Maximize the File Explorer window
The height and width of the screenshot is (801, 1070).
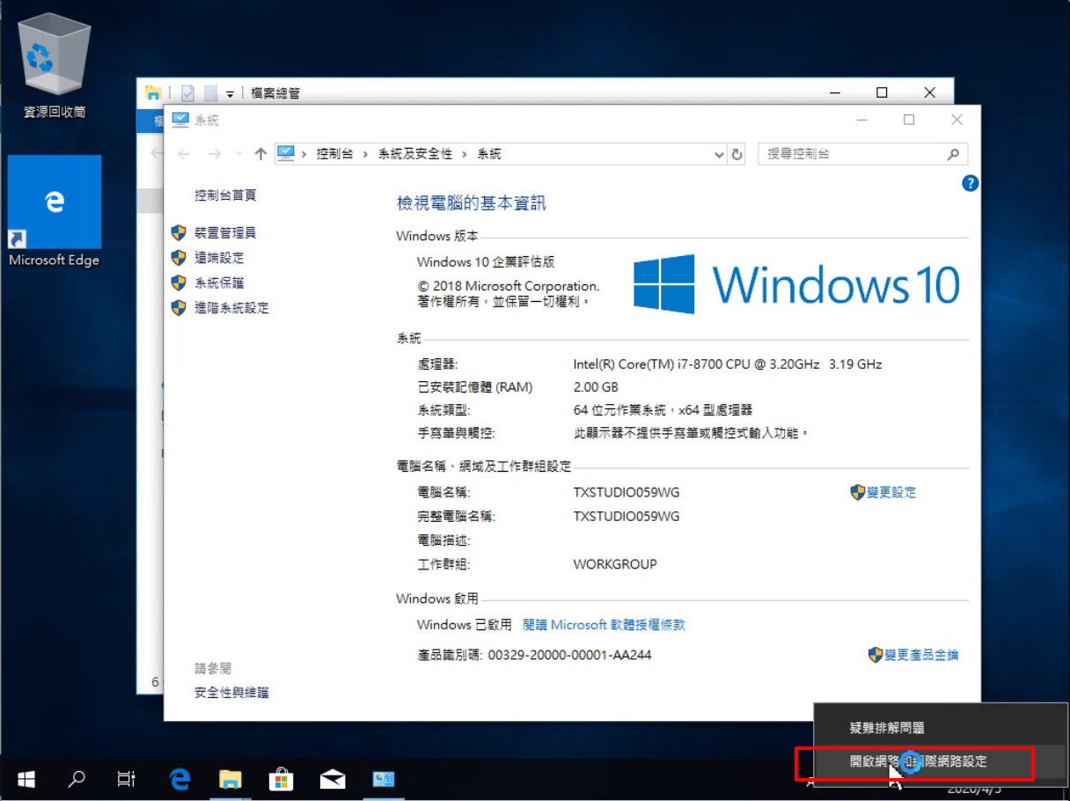coord(882,92)
